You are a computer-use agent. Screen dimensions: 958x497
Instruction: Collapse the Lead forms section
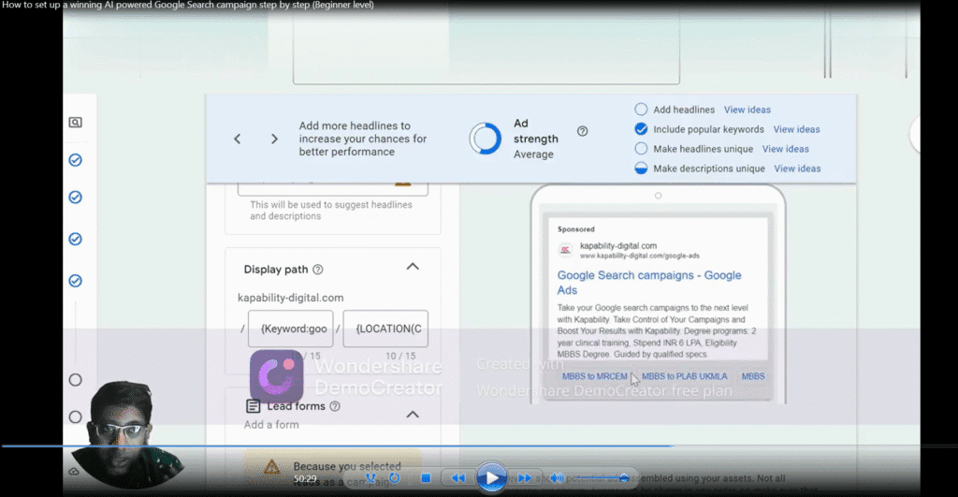412,414
